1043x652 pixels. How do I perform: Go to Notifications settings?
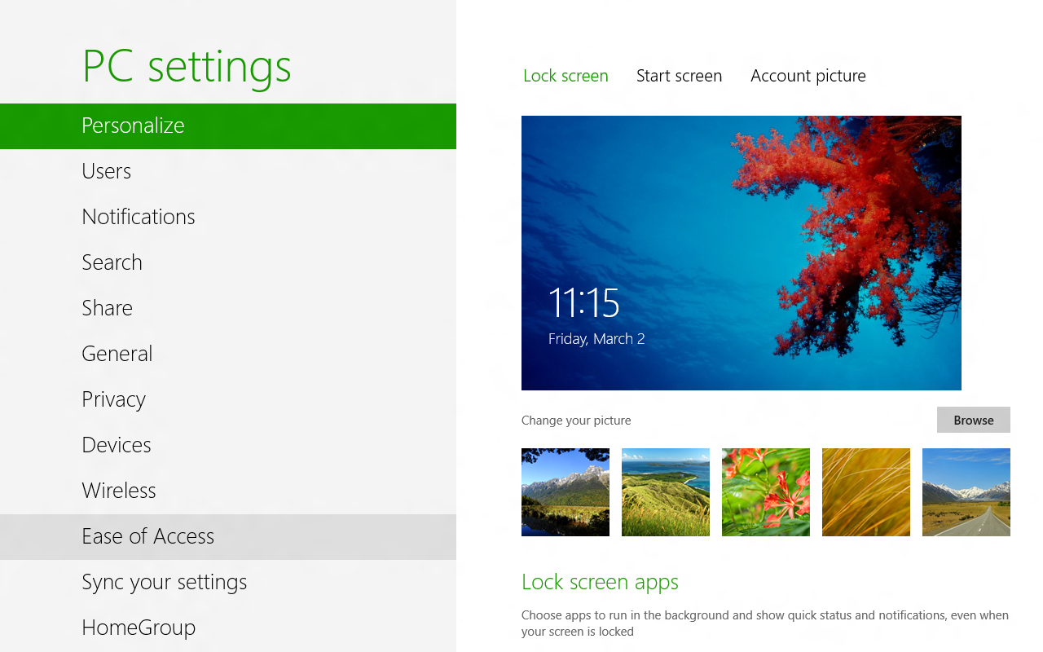[139, 217]
